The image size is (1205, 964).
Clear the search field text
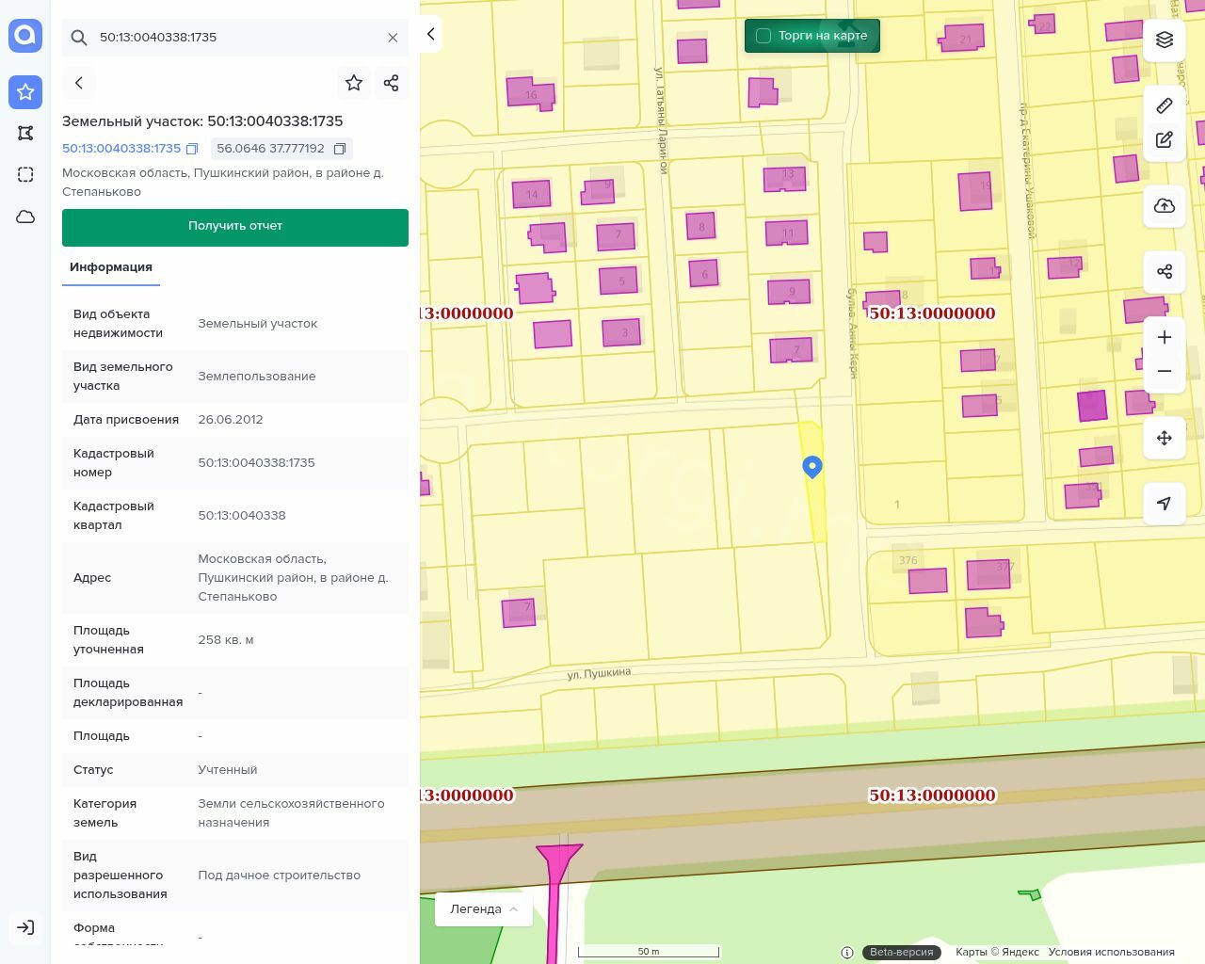tap(393, 38)
